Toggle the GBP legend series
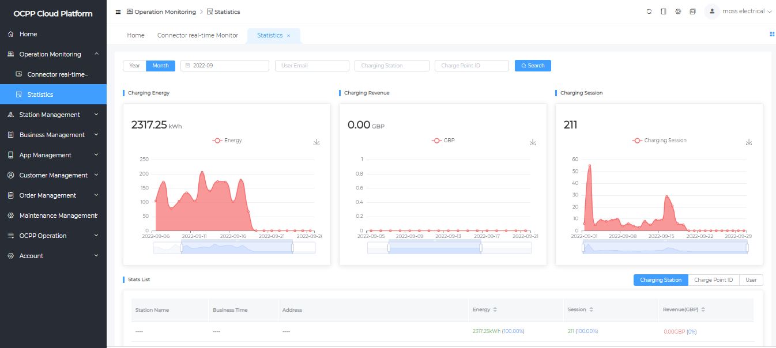This screenshot has height=348, width=776. [x=443, y=141]
